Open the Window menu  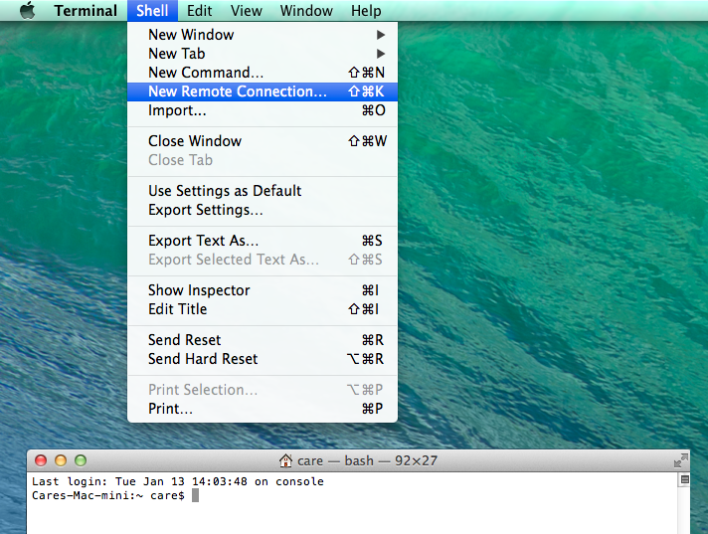(x=306, y=11)
